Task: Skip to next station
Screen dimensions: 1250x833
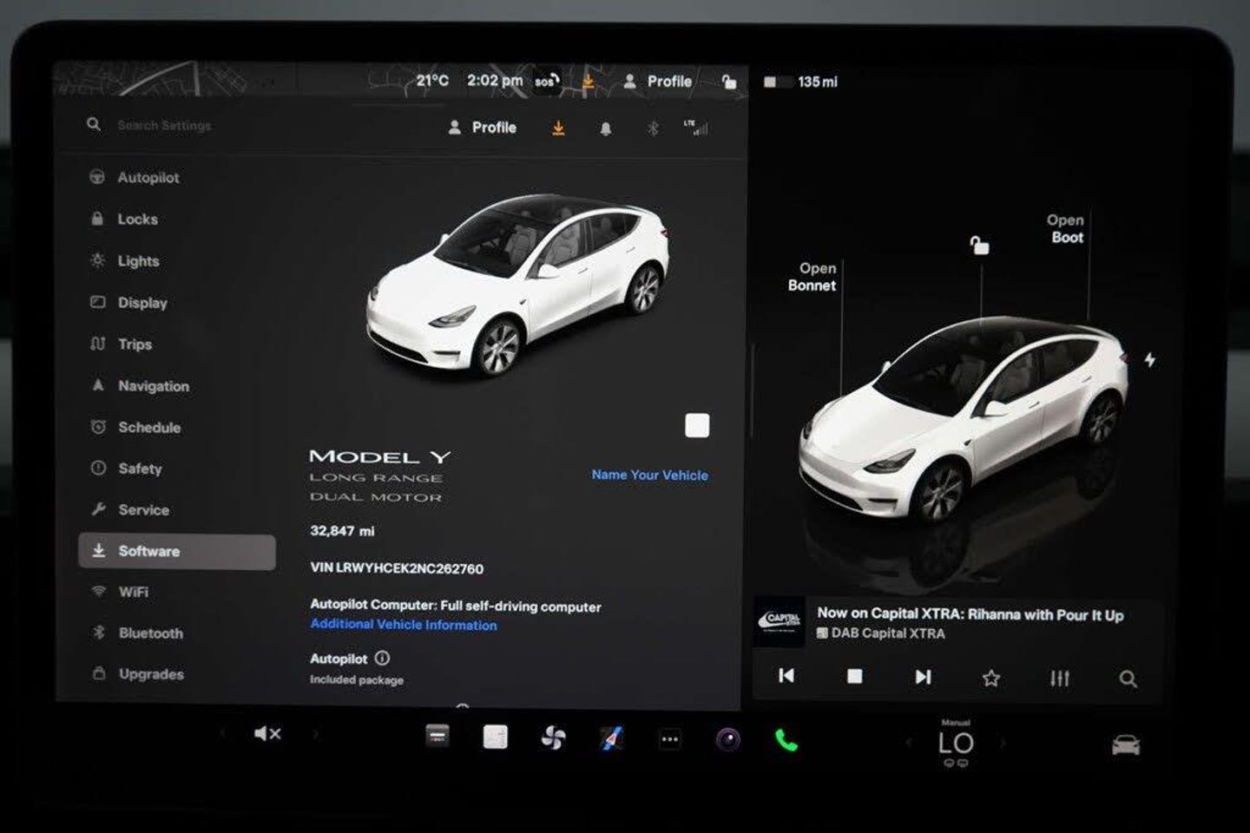Action: point(923,677)
